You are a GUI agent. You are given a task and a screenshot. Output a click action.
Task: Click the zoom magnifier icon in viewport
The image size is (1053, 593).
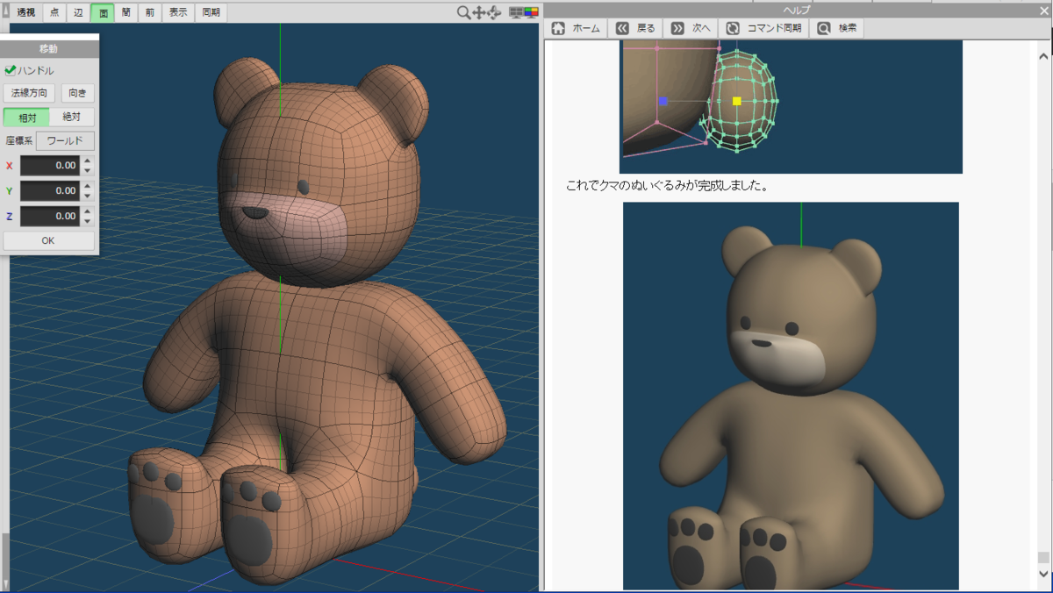point(463,12)
